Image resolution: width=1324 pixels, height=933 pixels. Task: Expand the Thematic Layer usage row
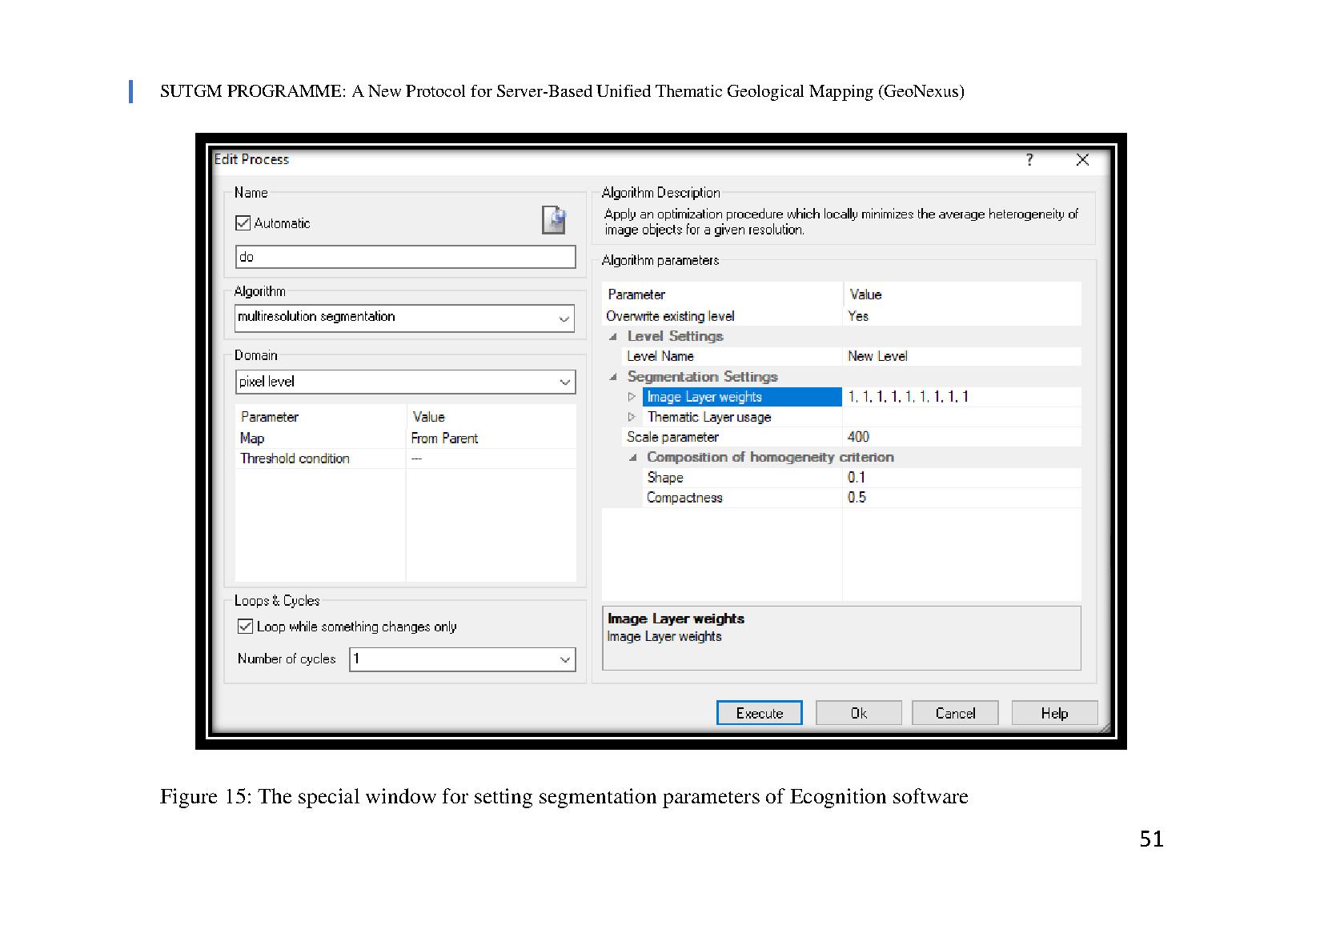(x=632, y=417)
